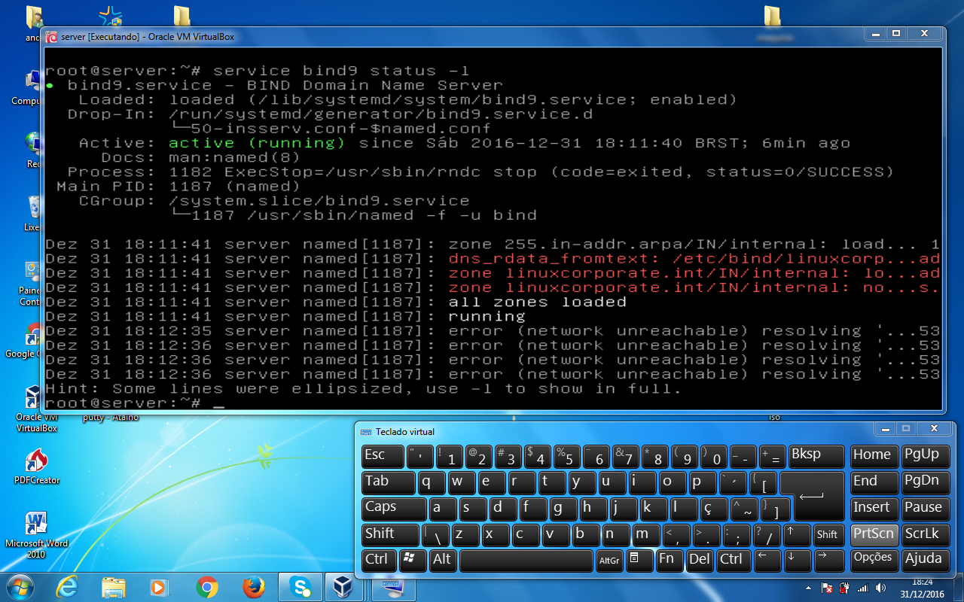964x602 pixels.
Task: Open Windows Explorer taskbar icon
Action: (113, 586)
